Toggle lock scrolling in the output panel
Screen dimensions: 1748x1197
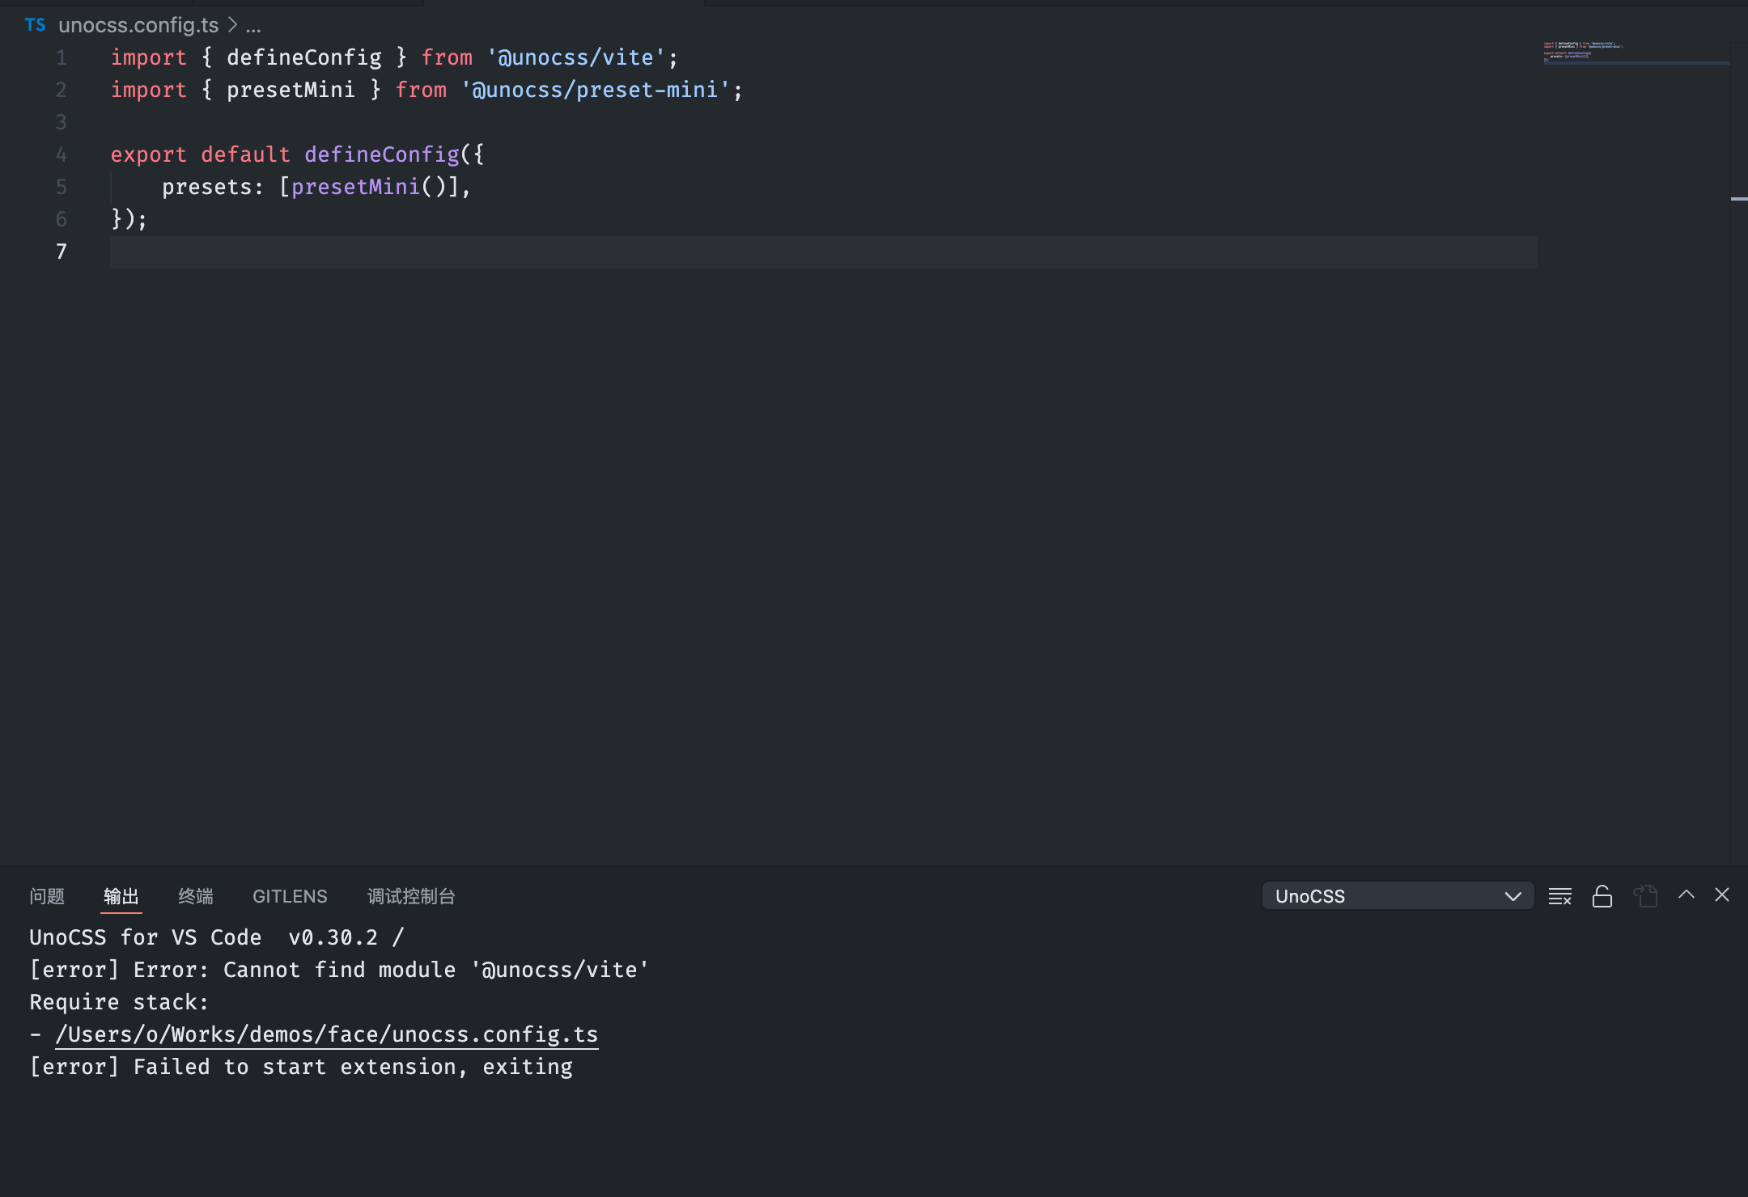(x=1602, y=895)
